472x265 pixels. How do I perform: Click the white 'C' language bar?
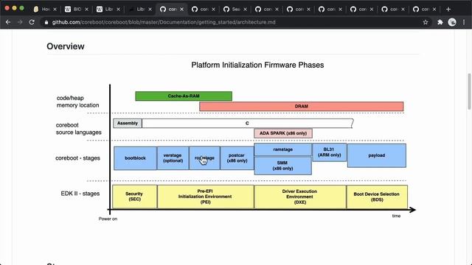(248, 123)
